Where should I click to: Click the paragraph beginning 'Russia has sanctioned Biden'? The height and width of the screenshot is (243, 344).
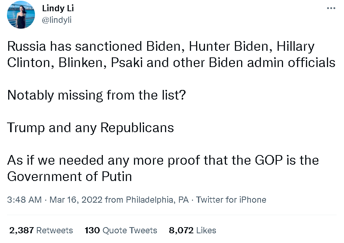coord(161,47)
